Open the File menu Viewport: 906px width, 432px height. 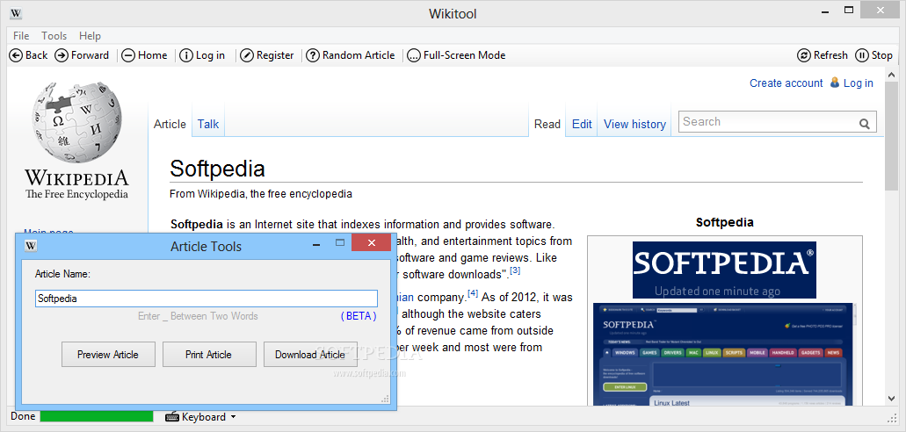pos(21,36)
